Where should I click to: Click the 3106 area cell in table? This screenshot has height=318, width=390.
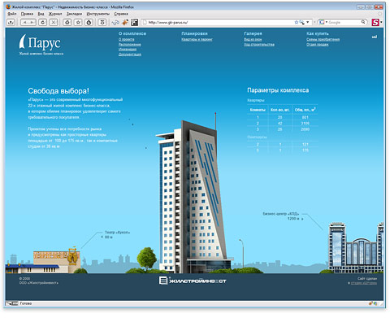(305, 124)
